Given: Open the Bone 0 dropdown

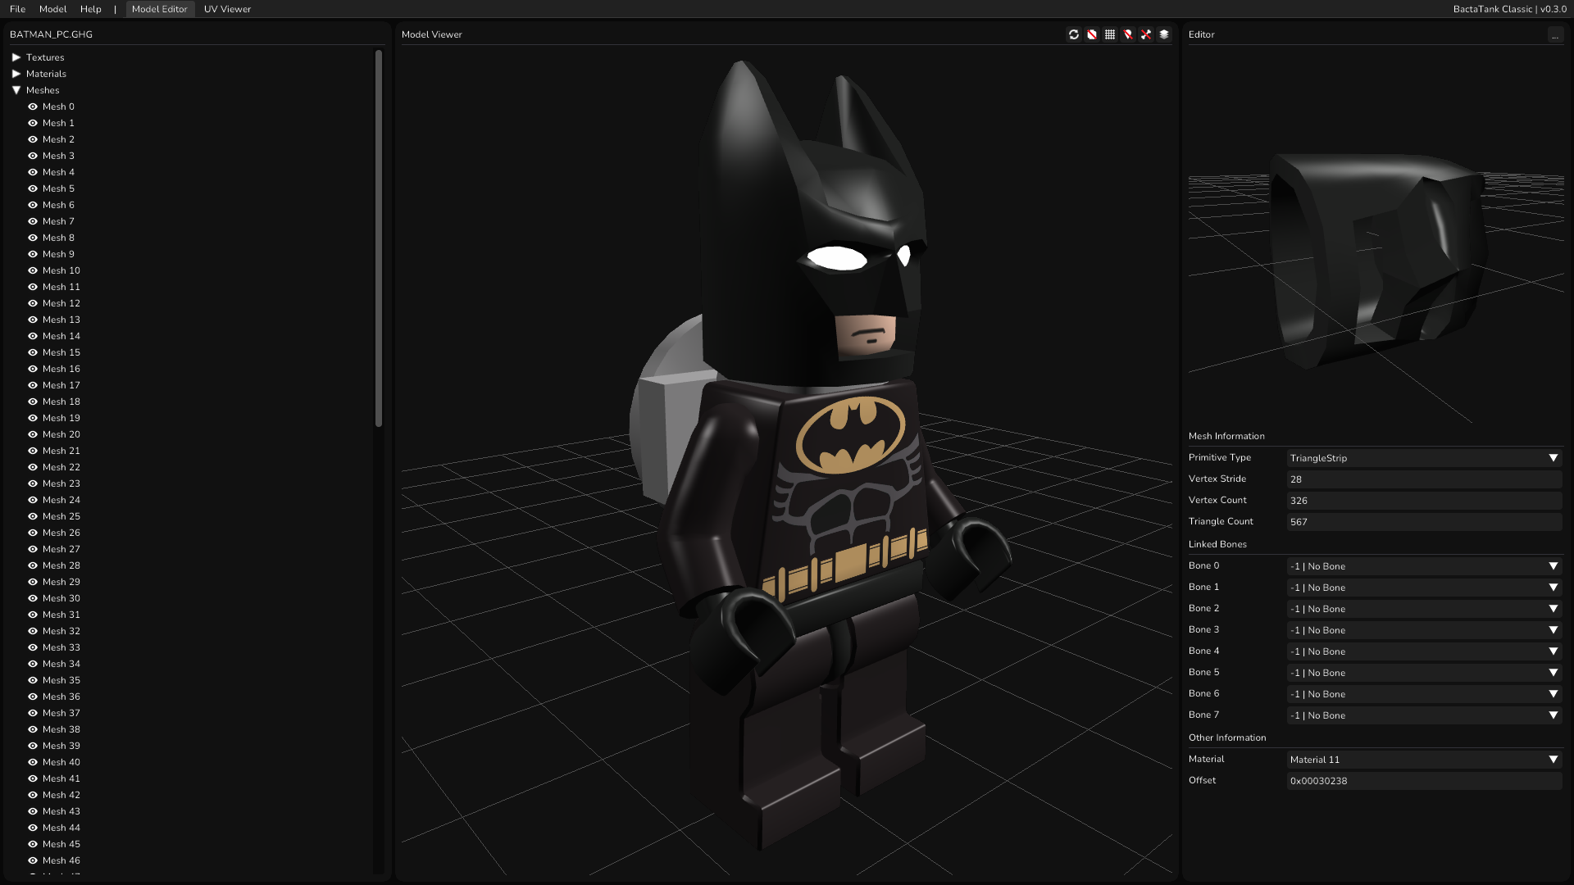Looking at the screenshot, I should 1424,566.
